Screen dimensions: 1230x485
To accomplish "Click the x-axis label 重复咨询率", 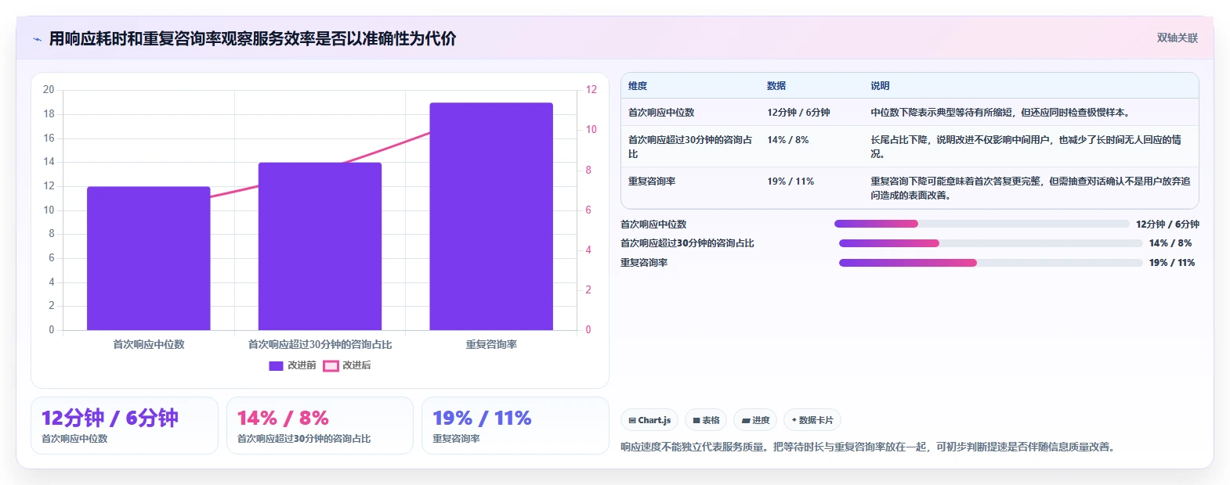I will [x=491, y=344].
